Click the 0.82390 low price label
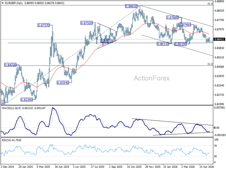This screenshot has width=226, height=170. tap(27, 100)
